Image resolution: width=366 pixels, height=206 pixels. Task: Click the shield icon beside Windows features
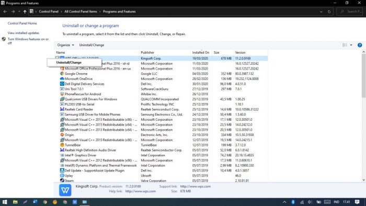[4, 39]
